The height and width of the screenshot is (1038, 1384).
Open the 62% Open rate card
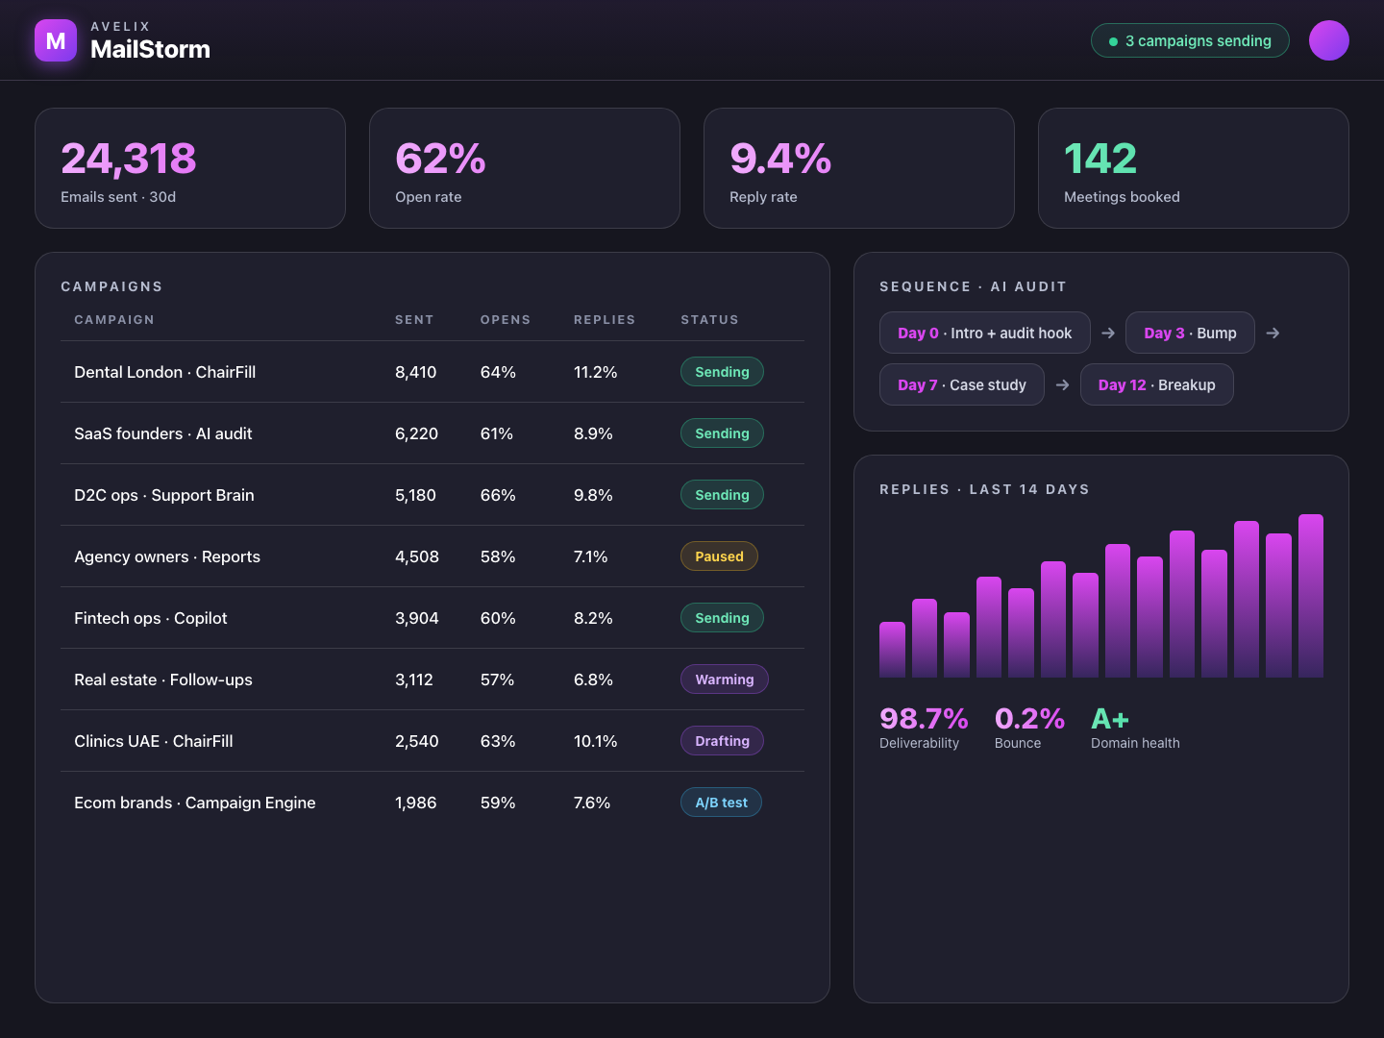point(525,168)
